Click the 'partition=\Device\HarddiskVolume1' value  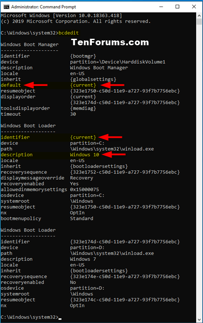[118, 62]
